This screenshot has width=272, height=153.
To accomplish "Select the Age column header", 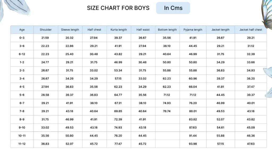I will click(22, 30).
